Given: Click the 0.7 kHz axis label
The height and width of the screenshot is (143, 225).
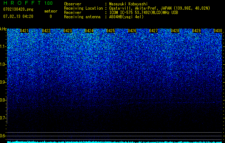Looking at the screenshot, I should coord(3,118).
